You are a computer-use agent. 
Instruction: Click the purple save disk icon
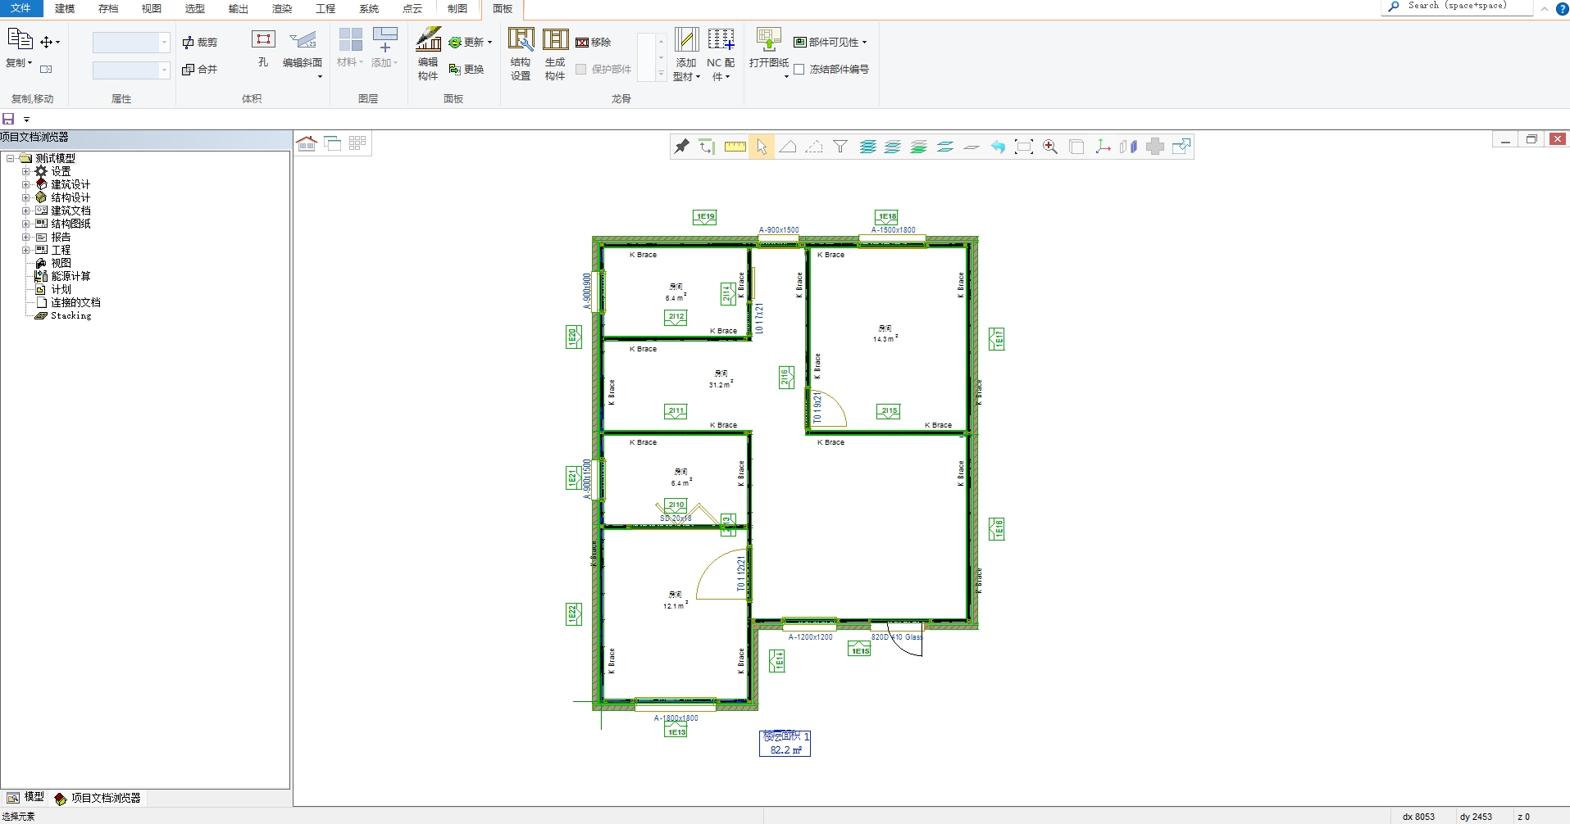[x=9, y=119]
